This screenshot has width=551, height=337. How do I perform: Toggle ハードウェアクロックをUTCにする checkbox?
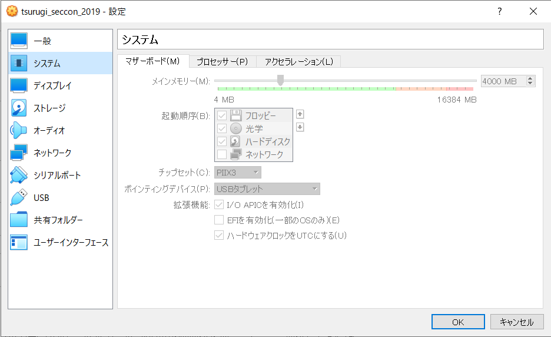click(x=219, y=235)
